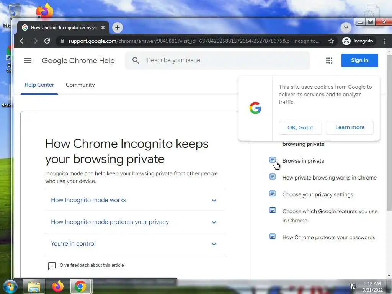Click article icon beside How private browsing works
The image size is (392, 294).
click(x=273, y=176)
